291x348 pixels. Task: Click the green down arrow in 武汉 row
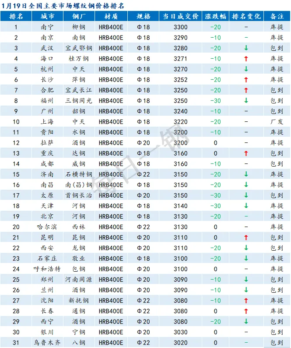point(246,48)
